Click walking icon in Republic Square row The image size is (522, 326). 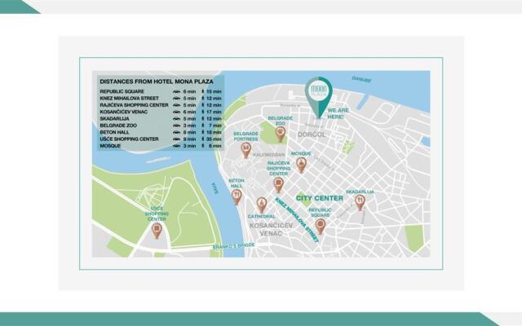[203, 91]
